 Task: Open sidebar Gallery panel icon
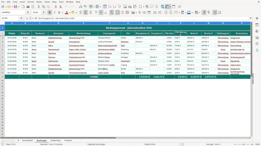click(257, 38)
